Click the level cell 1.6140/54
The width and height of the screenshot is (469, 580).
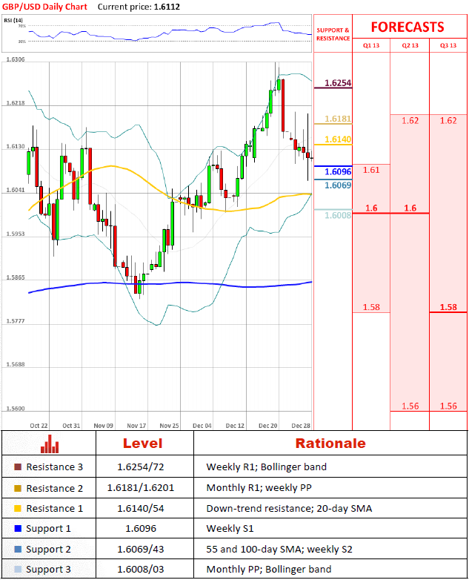(141, 508)
